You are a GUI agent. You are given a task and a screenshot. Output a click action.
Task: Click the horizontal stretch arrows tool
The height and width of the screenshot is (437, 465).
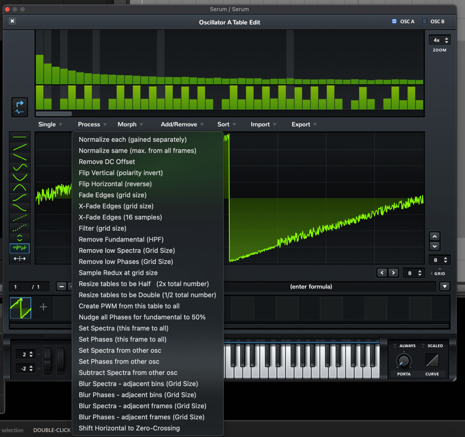click(x=20, y=259)
